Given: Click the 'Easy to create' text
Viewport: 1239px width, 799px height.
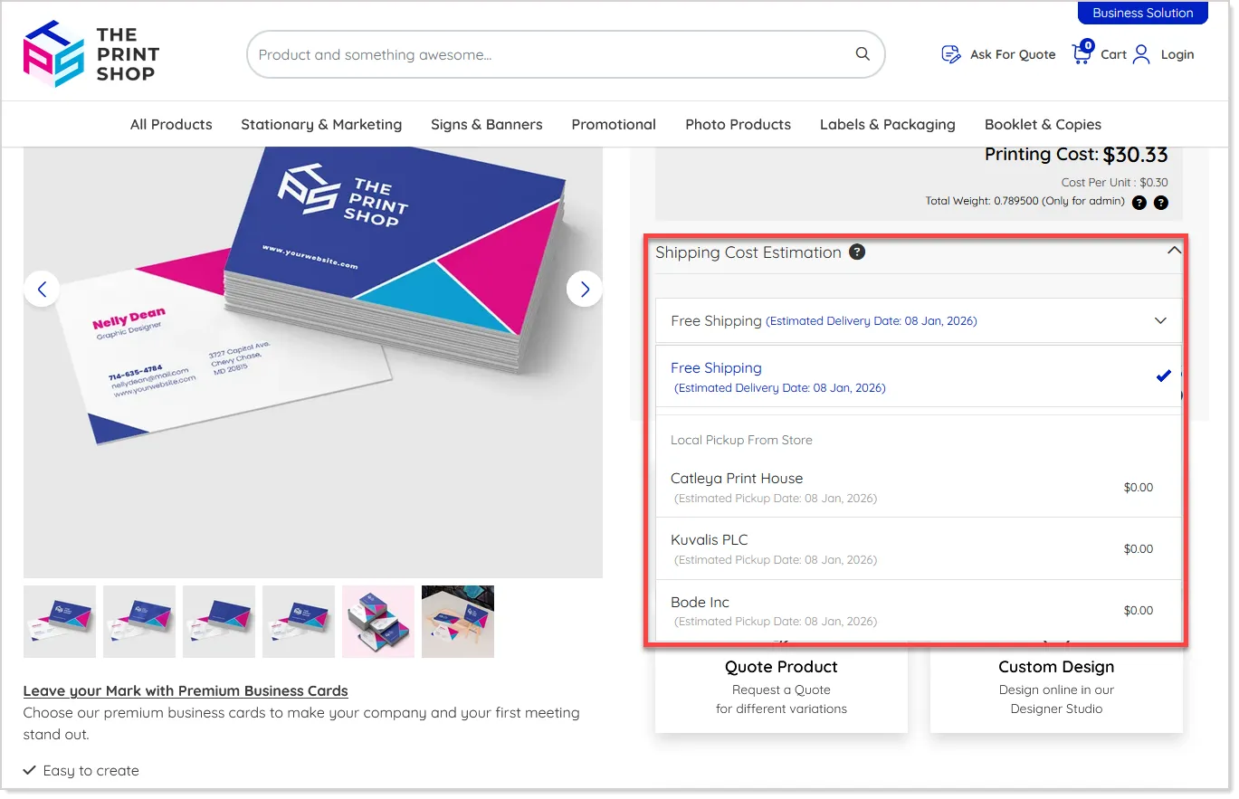Looking at the screenshot, I should (91, 771).
